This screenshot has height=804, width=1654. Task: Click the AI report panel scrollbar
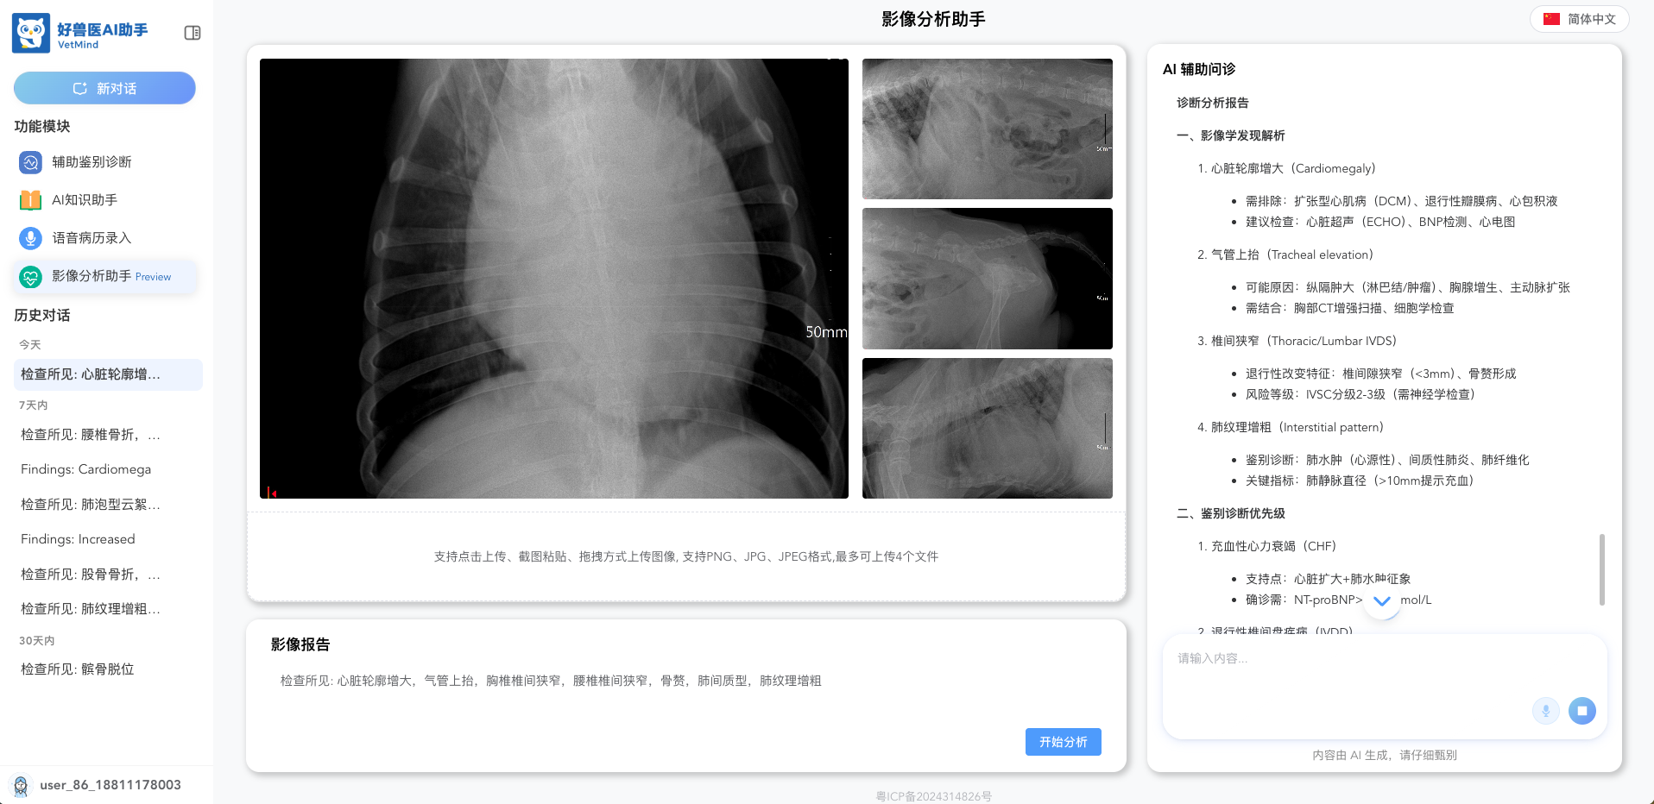click(x=1602, y=569)
